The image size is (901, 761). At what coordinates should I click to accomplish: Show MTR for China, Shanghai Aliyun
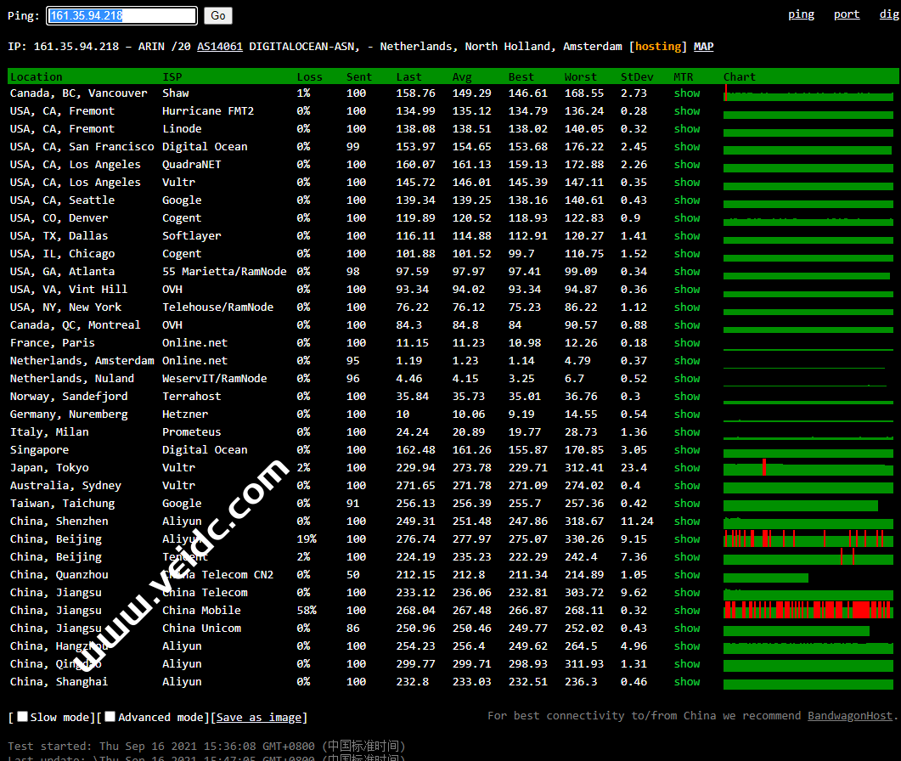[x=687, y=682]
